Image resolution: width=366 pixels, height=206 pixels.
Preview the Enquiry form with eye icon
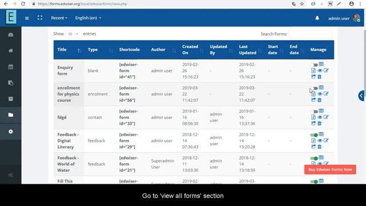pos(320,70)
